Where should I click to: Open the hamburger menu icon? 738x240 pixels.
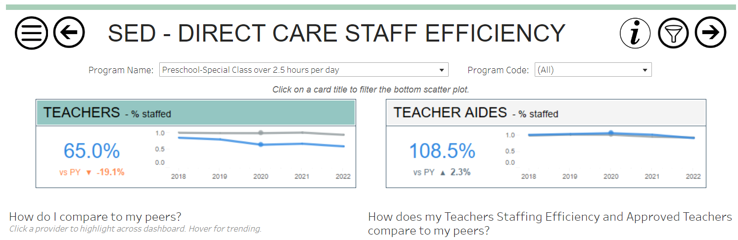coord(31,33)
